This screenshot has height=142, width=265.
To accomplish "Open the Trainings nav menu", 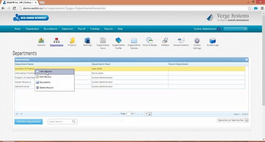I will pos(95,29).
